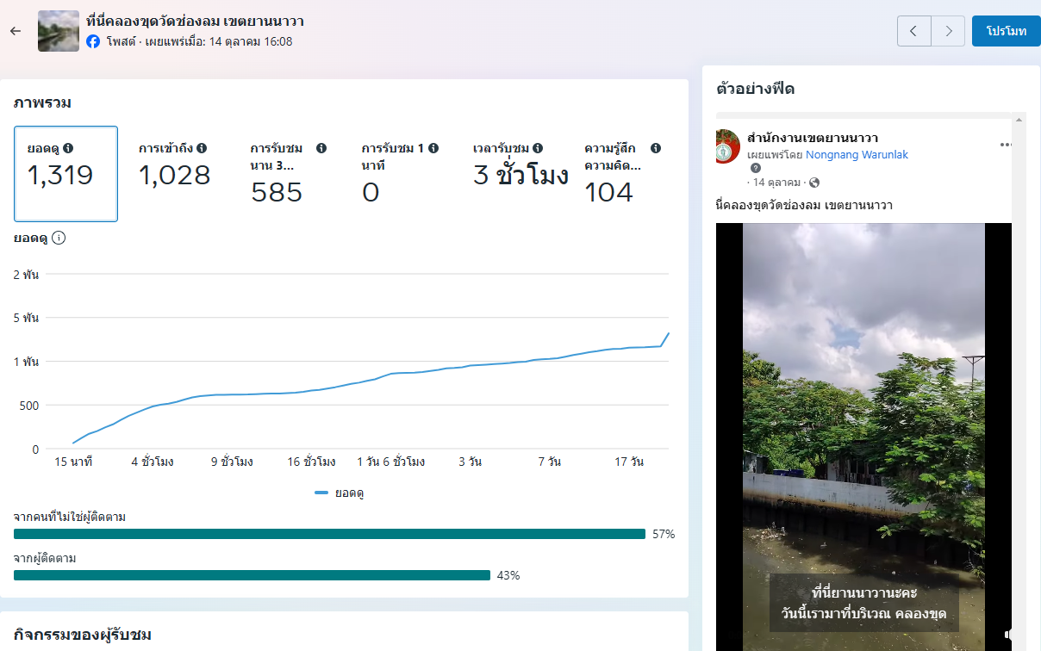Image resolution: width=1041 pixels, height=651 pixels.
Task: Click the 57% non-followers progress bar
Action: [329, 534]
